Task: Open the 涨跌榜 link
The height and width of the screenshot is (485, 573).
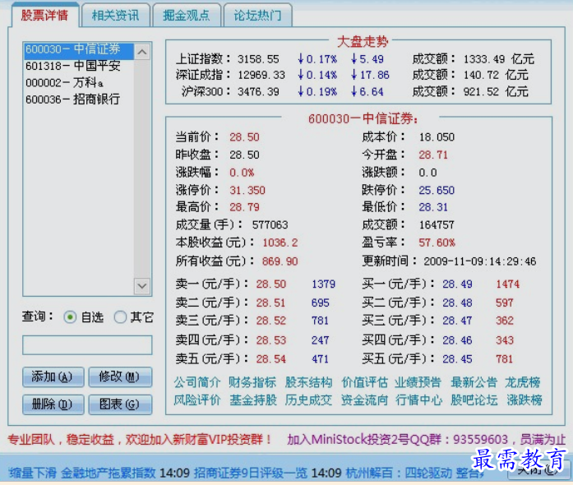Action: point(524,400)
